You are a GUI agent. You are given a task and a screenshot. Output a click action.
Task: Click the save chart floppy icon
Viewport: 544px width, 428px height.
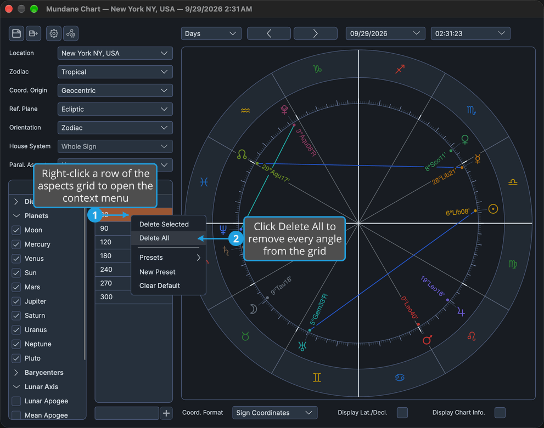pyautogui.click(x=16, y=33)
